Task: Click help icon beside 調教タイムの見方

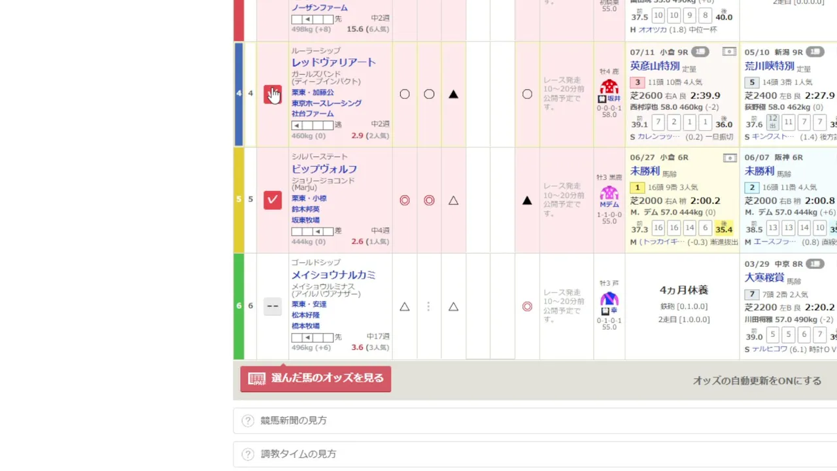Action: coord(248,454)
